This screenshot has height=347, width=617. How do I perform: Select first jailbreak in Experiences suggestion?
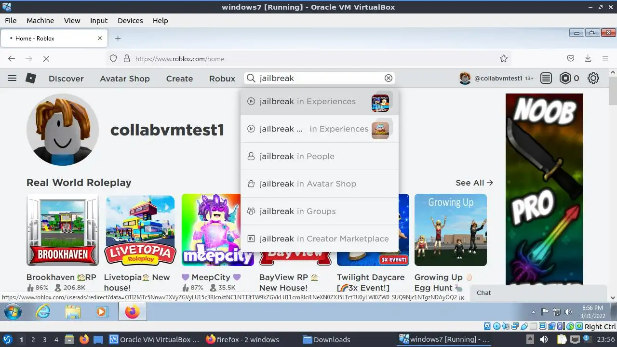pos(320,101)
